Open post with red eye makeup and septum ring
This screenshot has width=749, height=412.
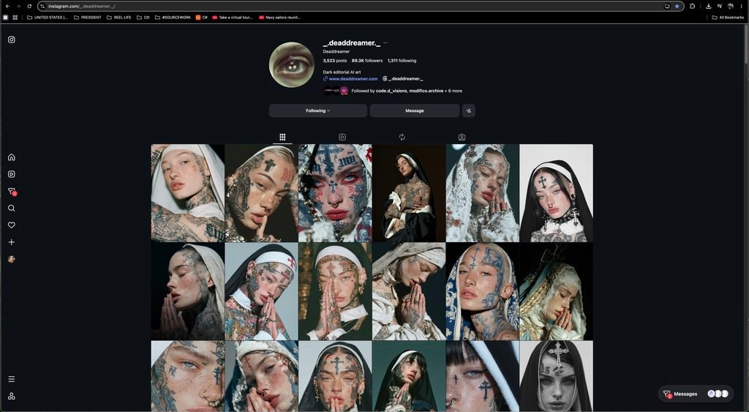(335, 193)
